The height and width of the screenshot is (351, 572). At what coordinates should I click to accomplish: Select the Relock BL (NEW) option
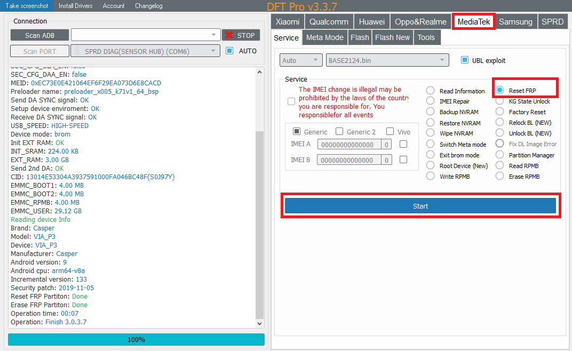(500, 122)
